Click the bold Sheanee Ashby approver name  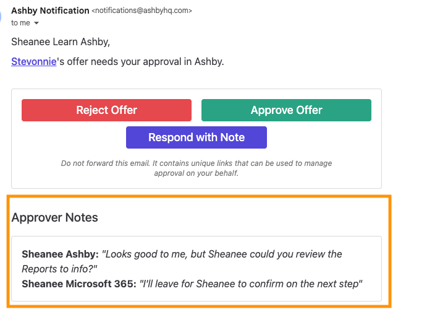click(x=60, y=254)
